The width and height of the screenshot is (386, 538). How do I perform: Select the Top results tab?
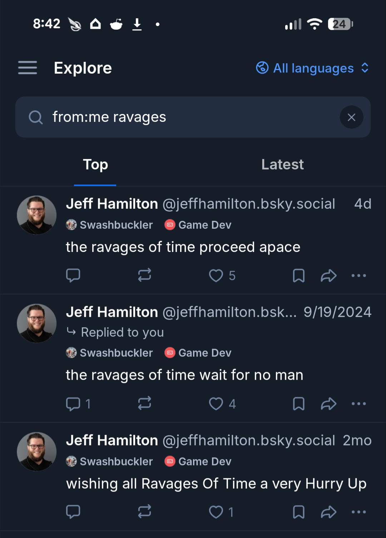coord(95,164)
